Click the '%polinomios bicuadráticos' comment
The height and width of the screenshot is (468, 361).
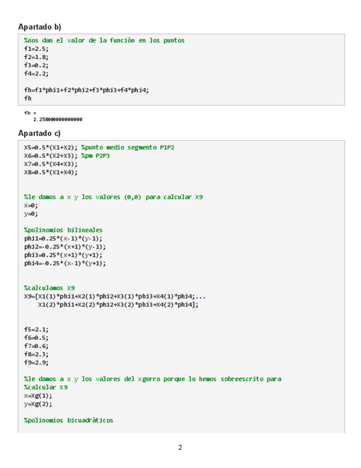pos(68,421)
